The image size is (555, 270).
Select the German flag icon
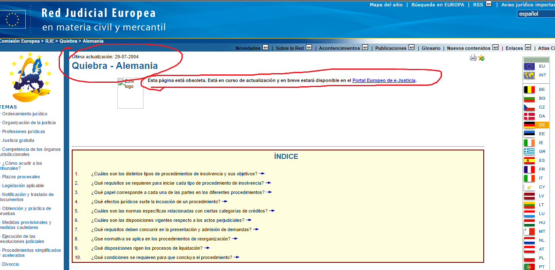coord(529,125)
